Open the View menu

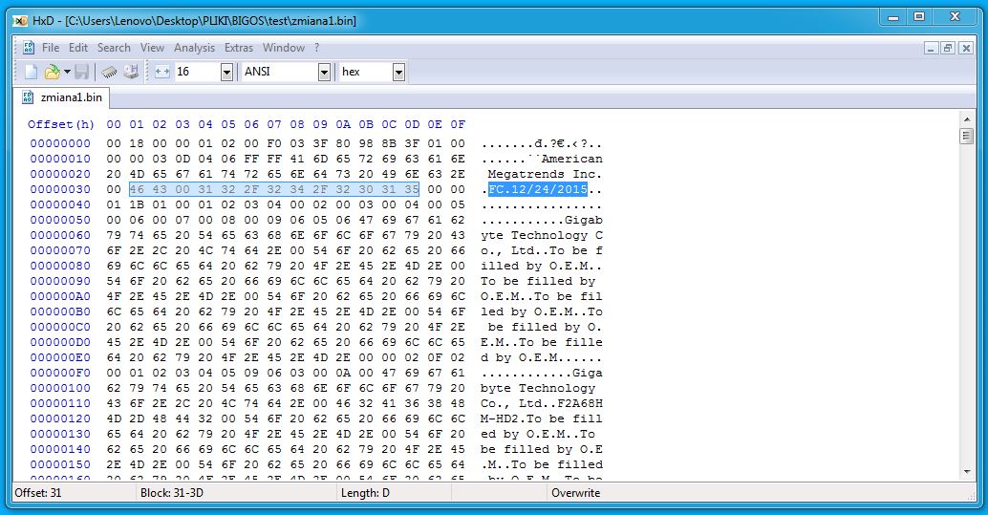pos(152,47)
